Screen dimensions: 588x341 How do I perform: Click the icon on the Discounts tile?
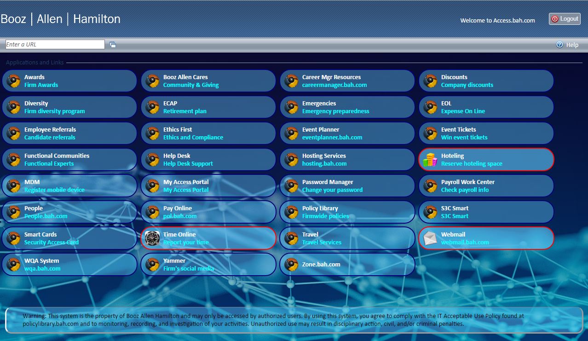tap(430, 81)
